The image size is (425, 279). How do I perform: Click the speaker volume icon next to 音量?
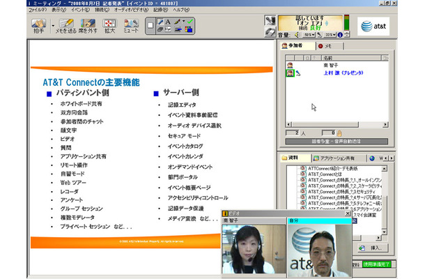click(x=297, y=35)
